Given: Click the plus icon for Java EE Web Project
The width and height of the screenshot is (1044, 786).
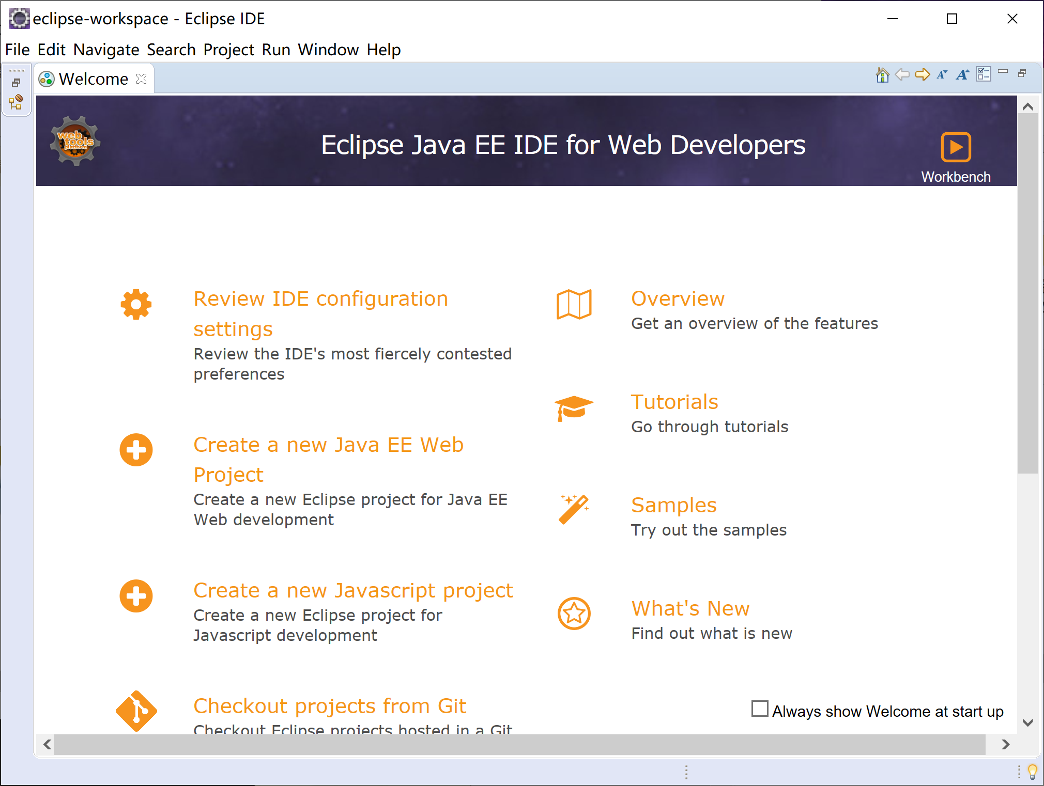Looking at the screenshot, I should (x=135, y=450).
